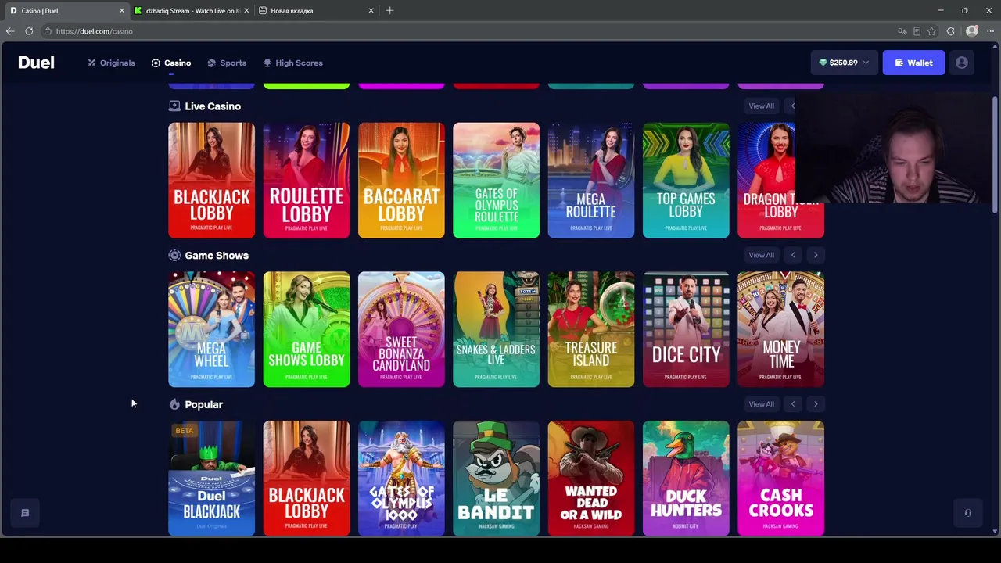Screen dimensions: 1001x563
Task: Open the browser translate icon
Action: [902, 31]
